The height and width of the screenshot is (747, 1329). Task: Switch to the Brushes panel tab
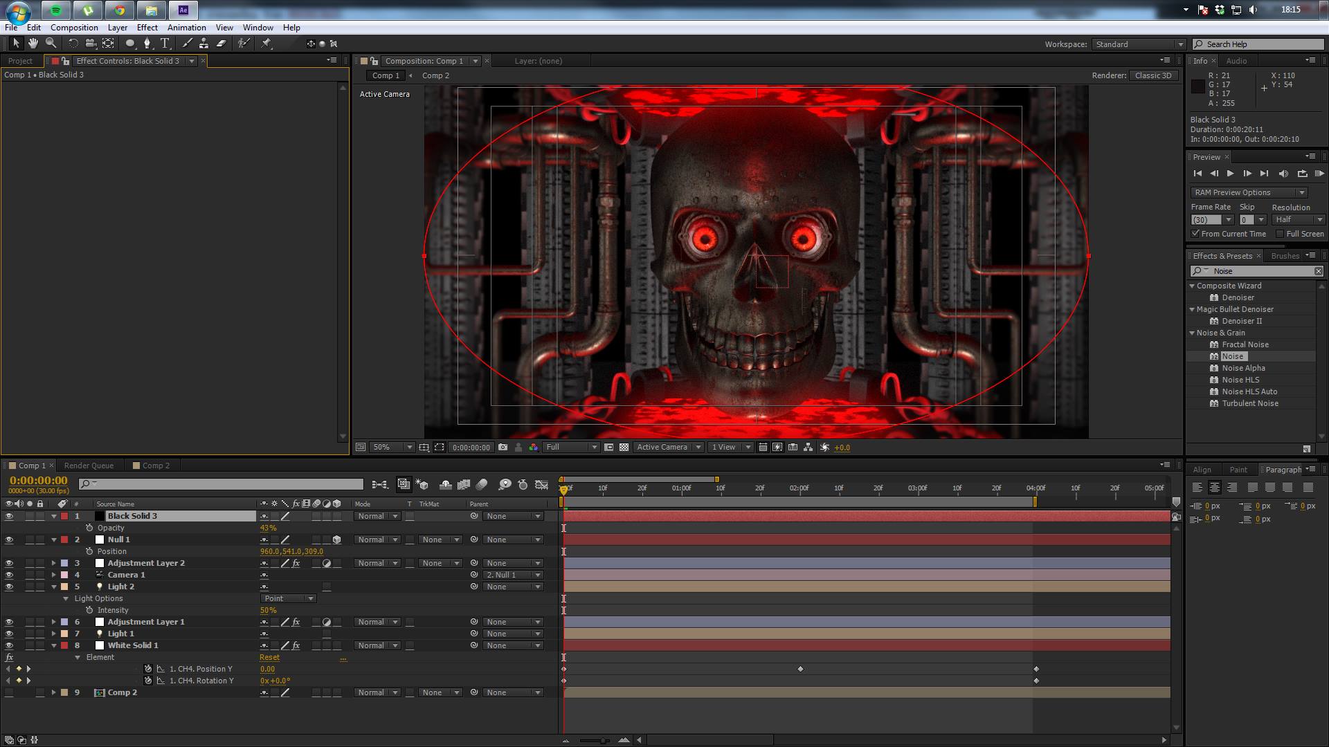[x=1285, y=256]
